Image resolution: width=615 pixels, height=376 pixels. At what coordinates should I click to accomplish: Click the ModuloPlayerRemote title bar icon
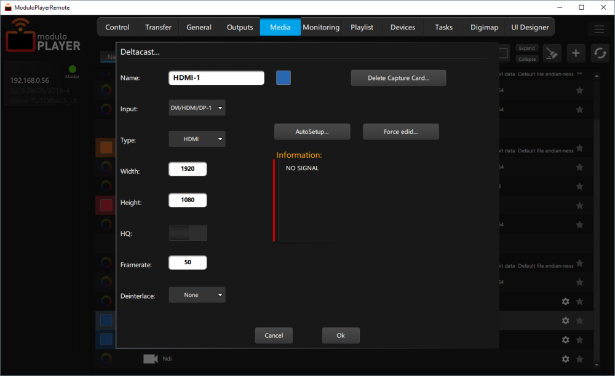pos(8,7)
